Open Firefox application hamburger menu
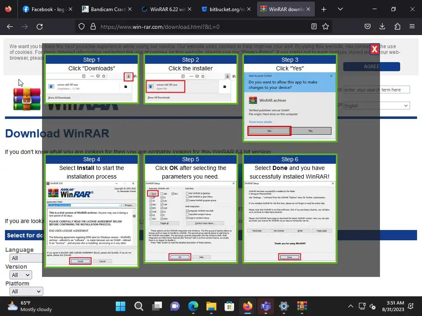This screenshot has width=422, height=316. [x=412, y=27]
